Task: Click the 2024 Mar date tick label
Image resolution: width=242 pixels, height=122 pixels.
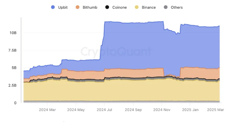Action: pos(47,110)
